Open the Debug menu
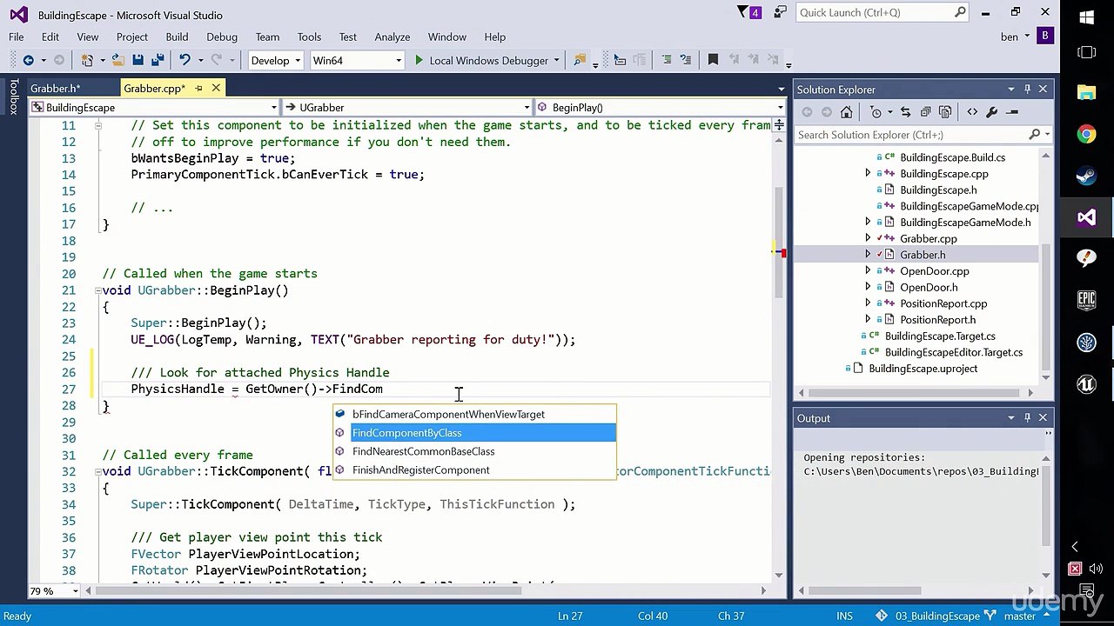Image resolution: width=1114 pixels, height=626 pixels. coord(222,37)
